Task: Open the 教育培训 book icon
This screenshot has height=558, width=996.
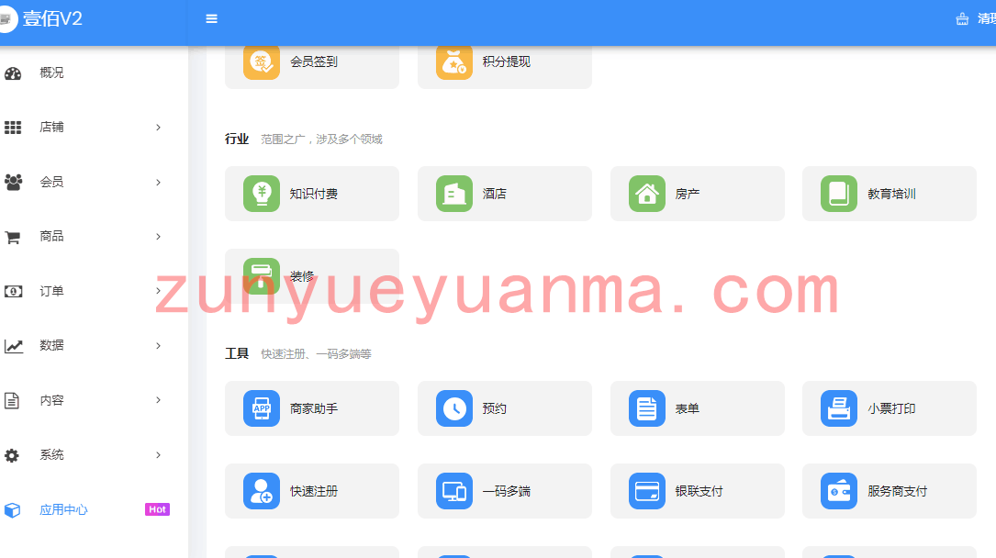Action: tap(839, 194)
